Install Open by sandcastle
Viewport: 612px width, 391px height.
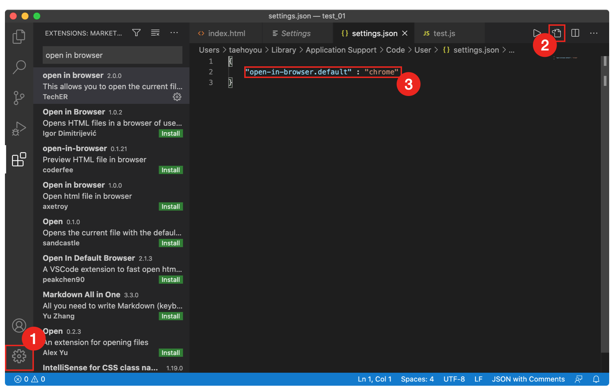171,243
